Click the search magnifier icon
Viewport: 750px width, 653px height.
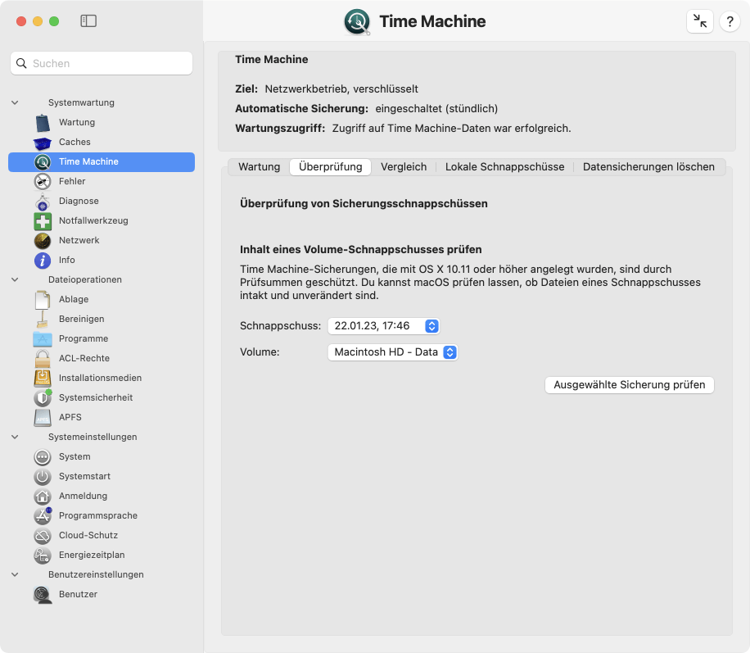(x=21, y=63)
